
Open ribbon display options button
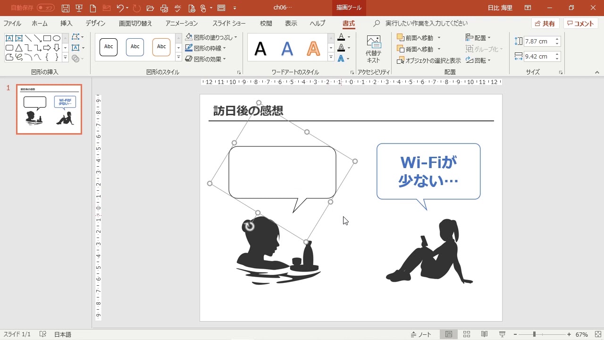[x=528, y=8]
